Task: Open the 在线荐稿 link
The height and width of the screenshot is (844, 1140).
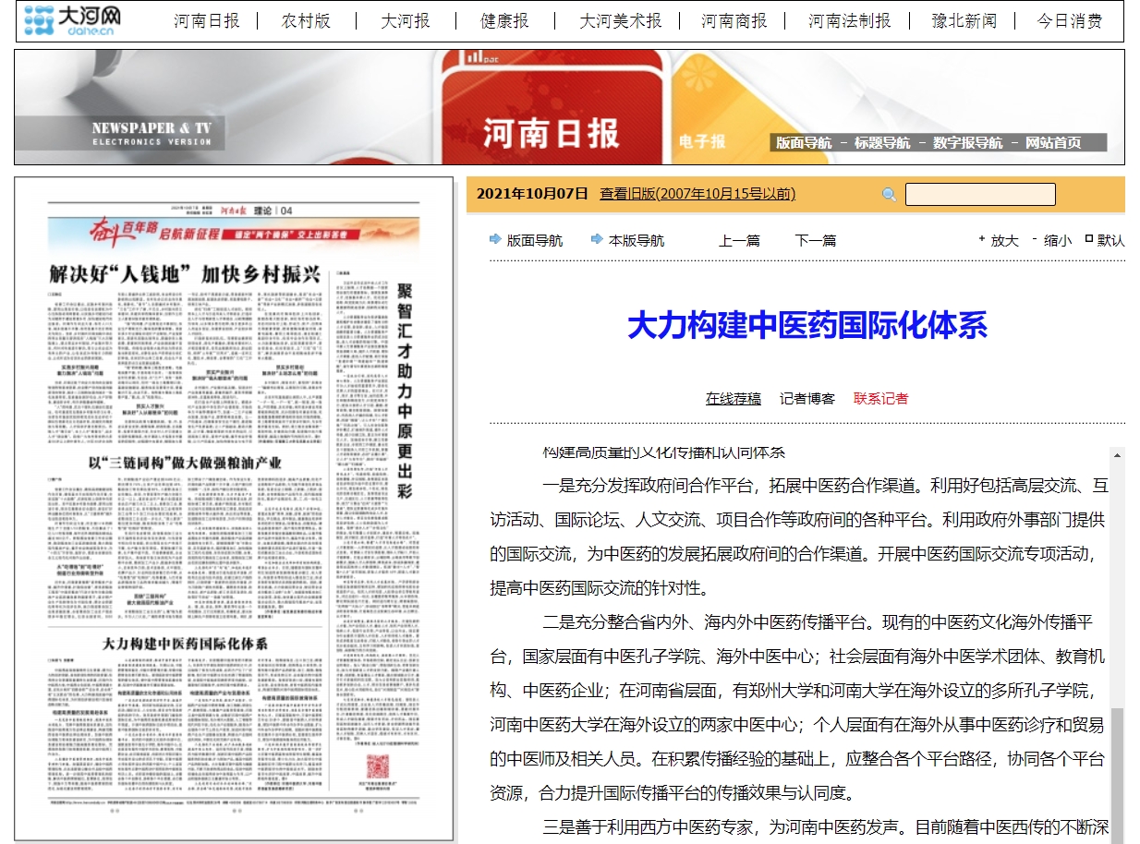Action: point(734,398)
